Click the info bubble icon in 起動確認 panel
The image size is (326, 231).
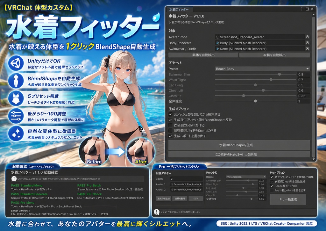14,178
